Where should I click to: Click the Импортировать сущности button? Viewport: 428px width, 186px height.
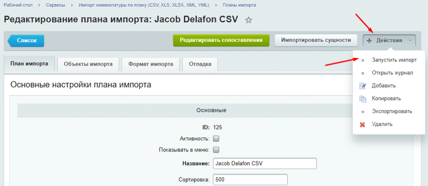316,40
